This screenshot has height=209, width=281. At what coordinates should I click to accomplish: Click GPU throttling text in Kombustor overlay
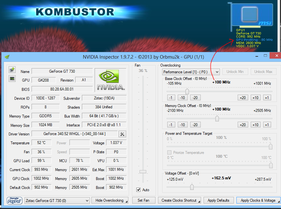(254, 40)
